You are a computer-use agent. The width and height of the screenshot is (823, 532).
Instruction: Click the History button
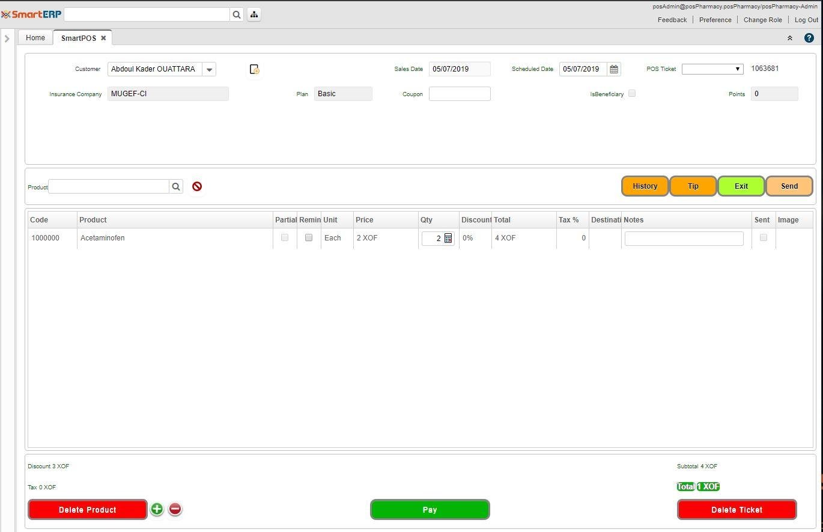(x=645, y=186)
